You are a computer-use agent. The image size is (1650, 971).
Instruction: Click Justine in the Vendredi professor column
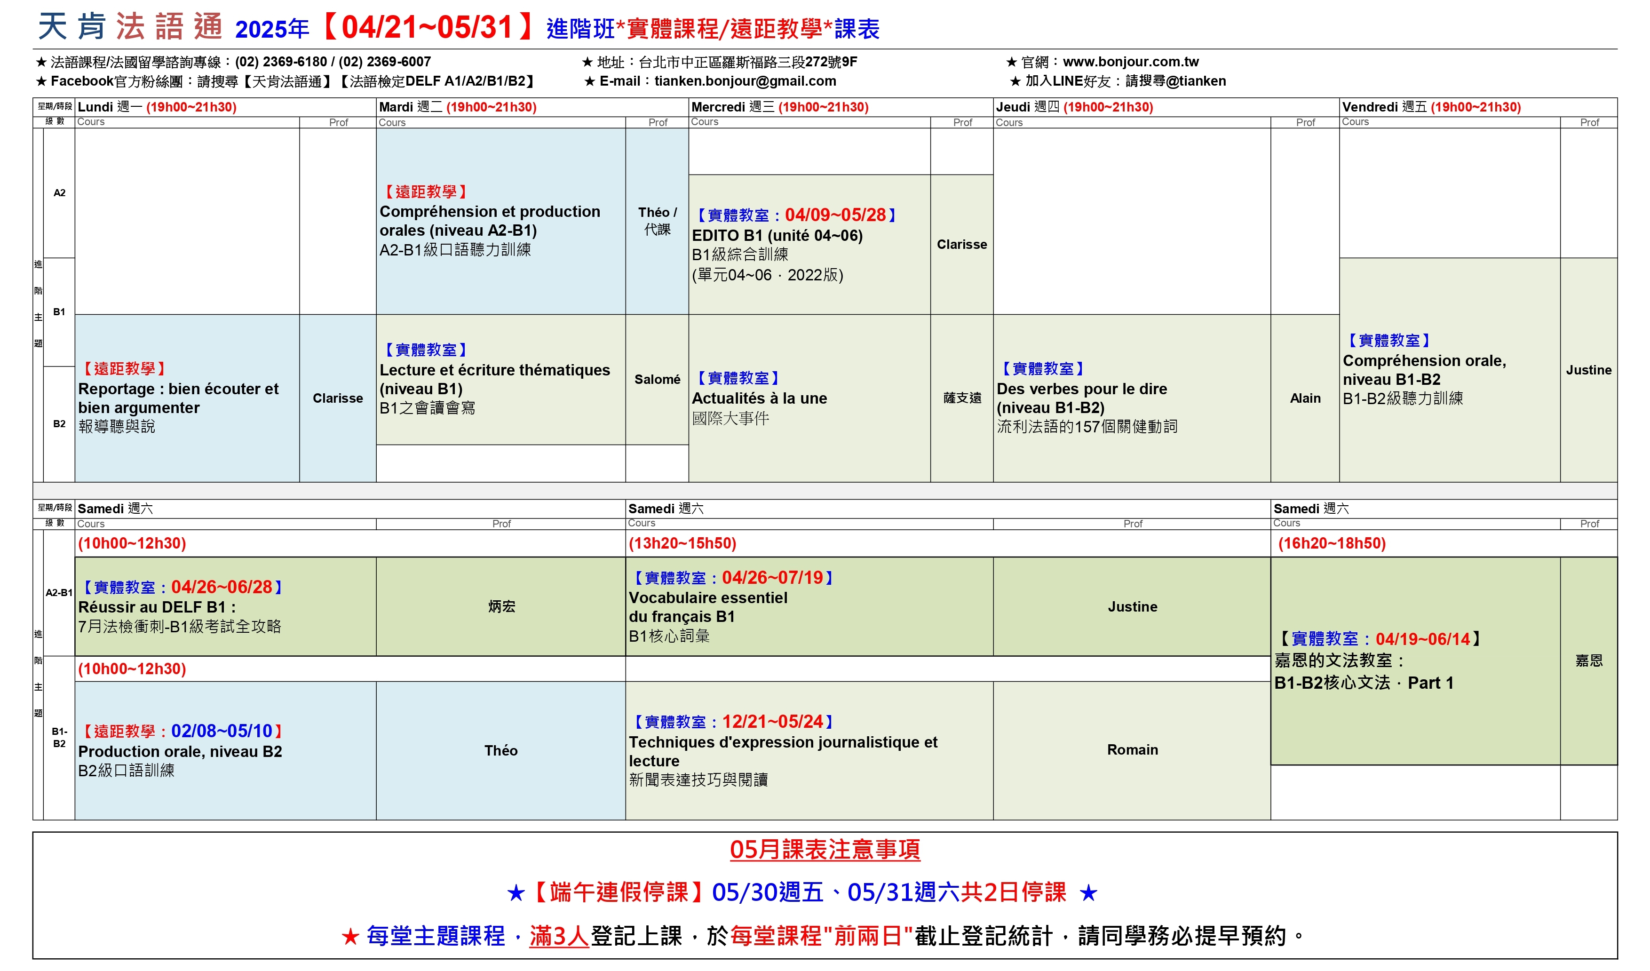(1588, 370)
